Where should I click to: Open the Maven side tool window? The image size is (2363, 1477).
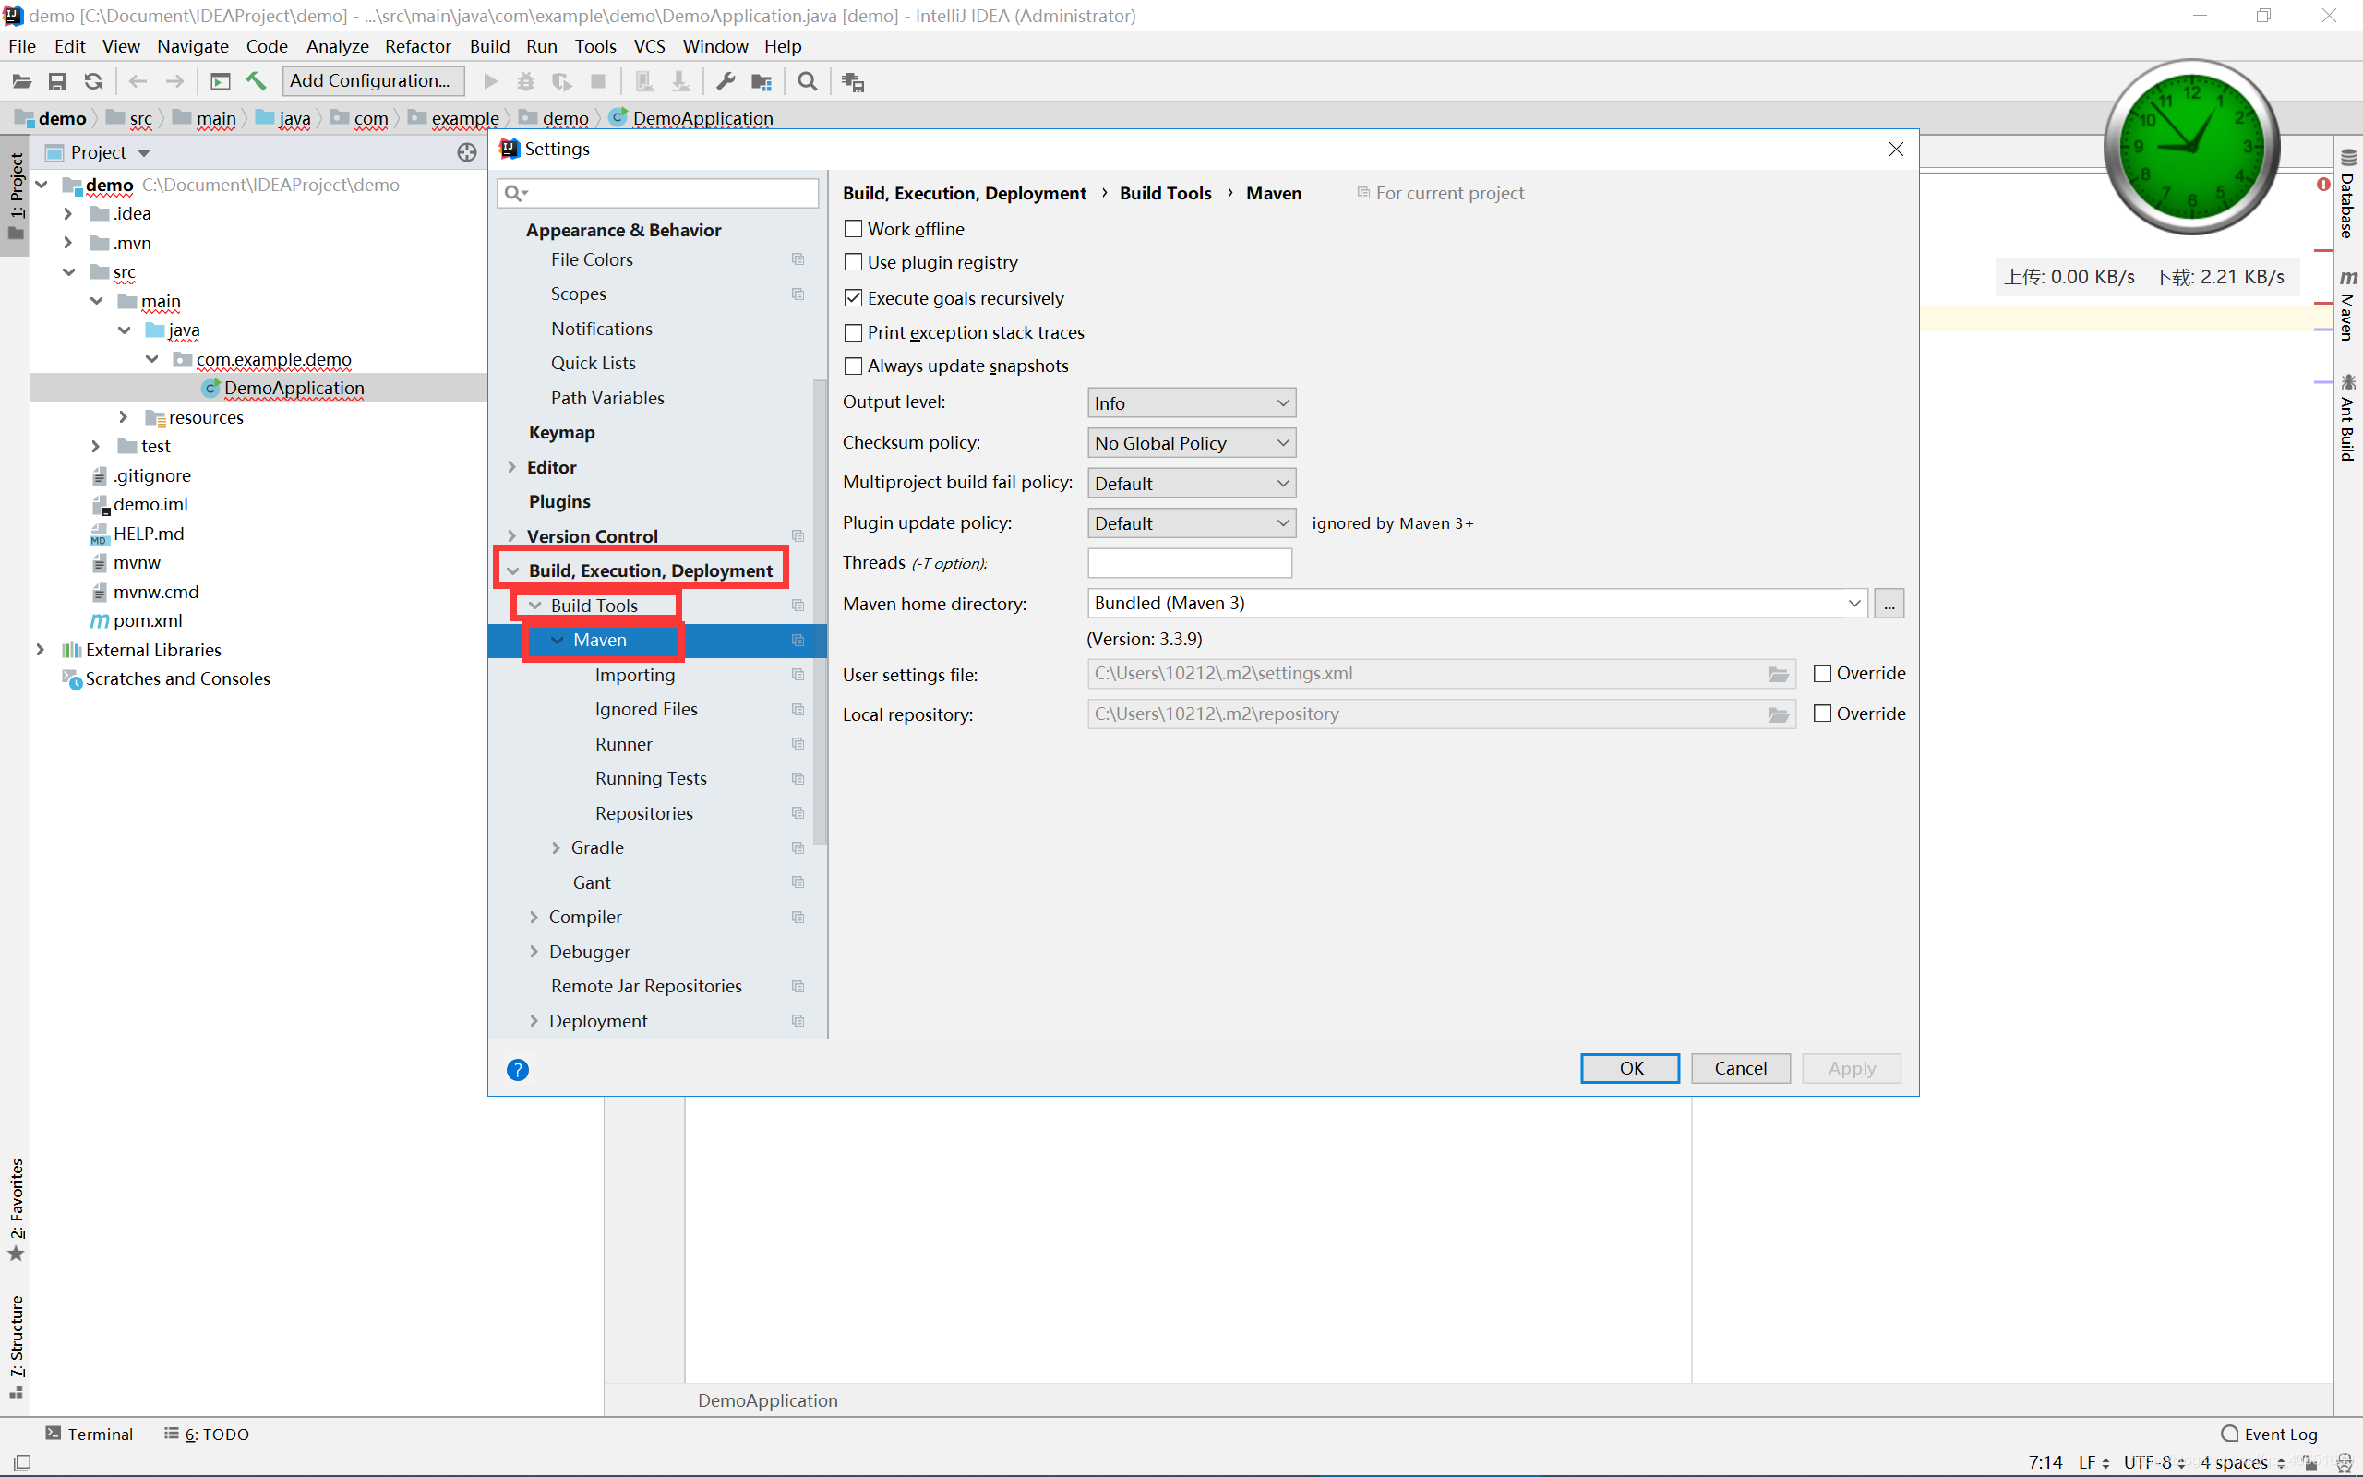(x=2347, y=305)
